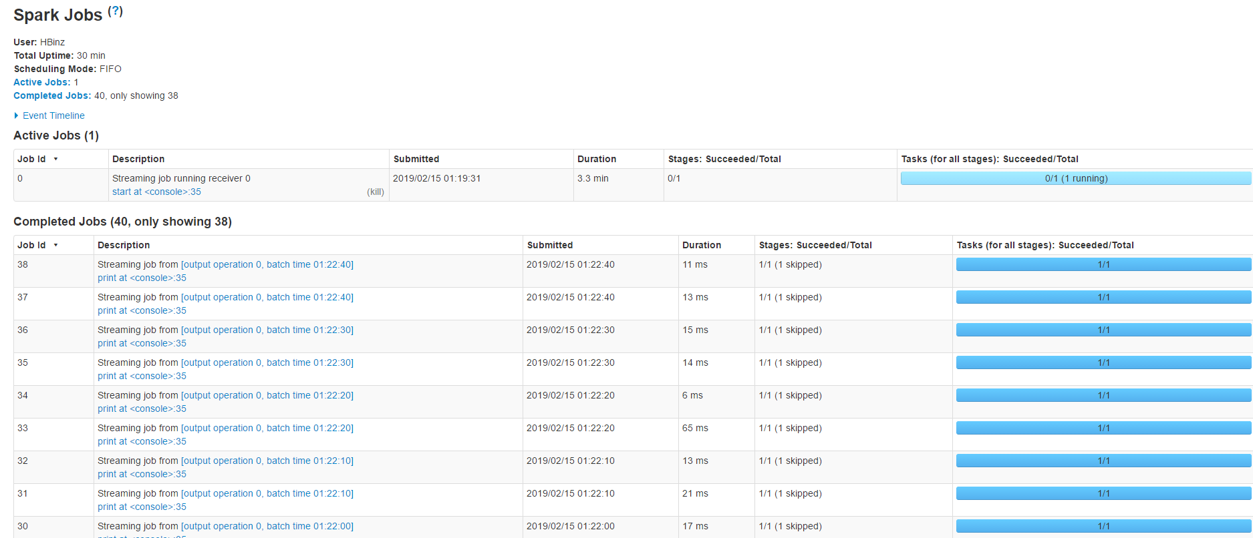Select the 'Scheduling Mode: FIFO' line

point(67,69)
